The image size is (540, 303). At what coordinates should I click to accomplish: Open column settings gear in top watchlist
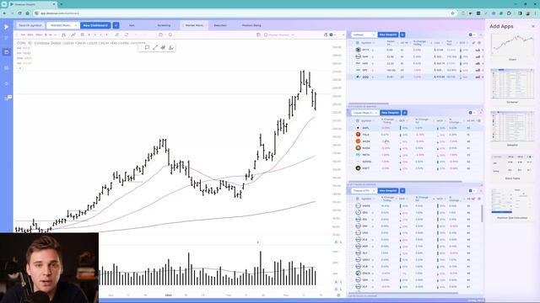(479, 43)
